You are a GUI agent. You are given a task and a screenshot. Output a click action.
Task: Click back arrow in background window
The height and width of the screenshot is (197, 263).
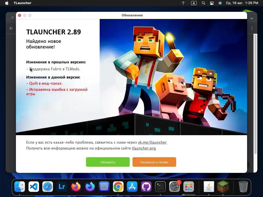[x=11, y=28]
